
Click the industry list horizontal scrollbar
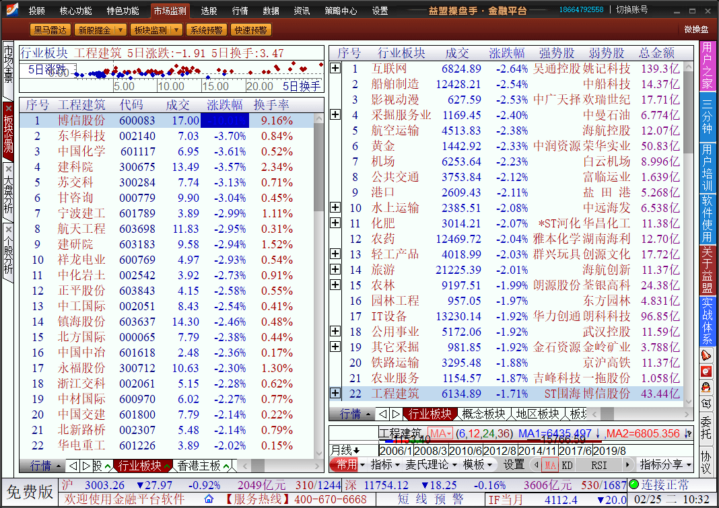[x=640, y=414]
